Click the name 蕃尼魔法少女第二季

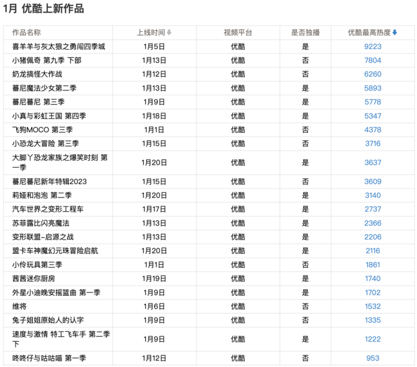click(44, 88)
